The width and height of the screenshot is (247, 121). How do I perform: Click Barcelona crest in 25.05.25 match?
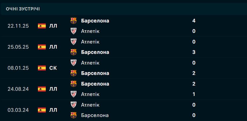pyautogui.click(x=74, y=52)
